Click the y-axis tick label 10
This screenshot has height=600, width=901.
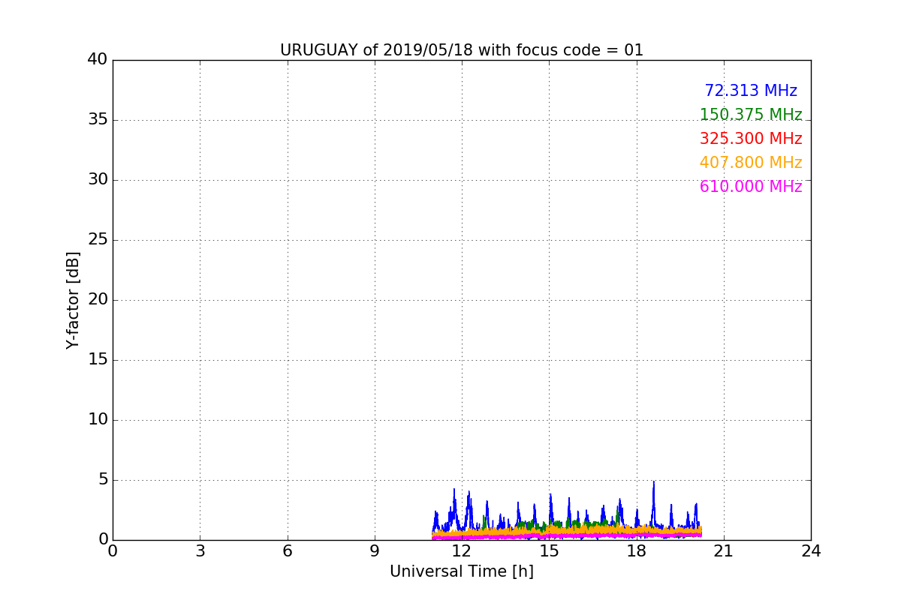point(98,419)
